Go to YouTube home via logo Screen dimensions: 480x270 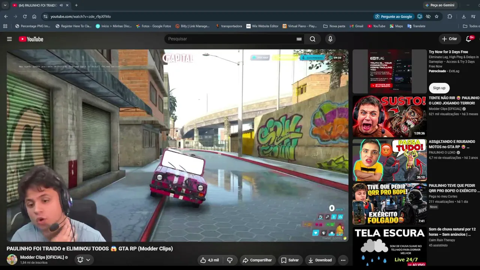click(31, 39)
